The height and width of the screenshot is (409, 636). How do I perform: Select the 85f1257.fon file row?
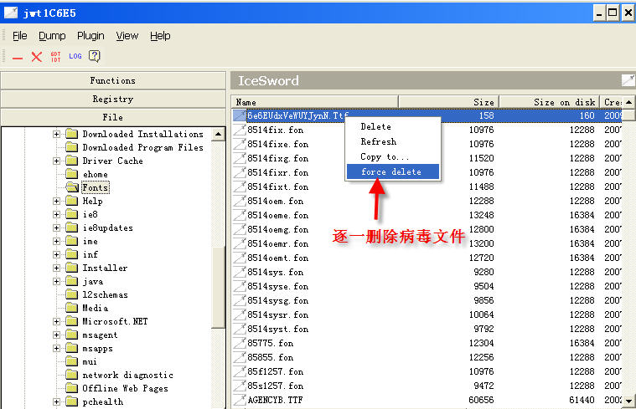pos(427,371)
